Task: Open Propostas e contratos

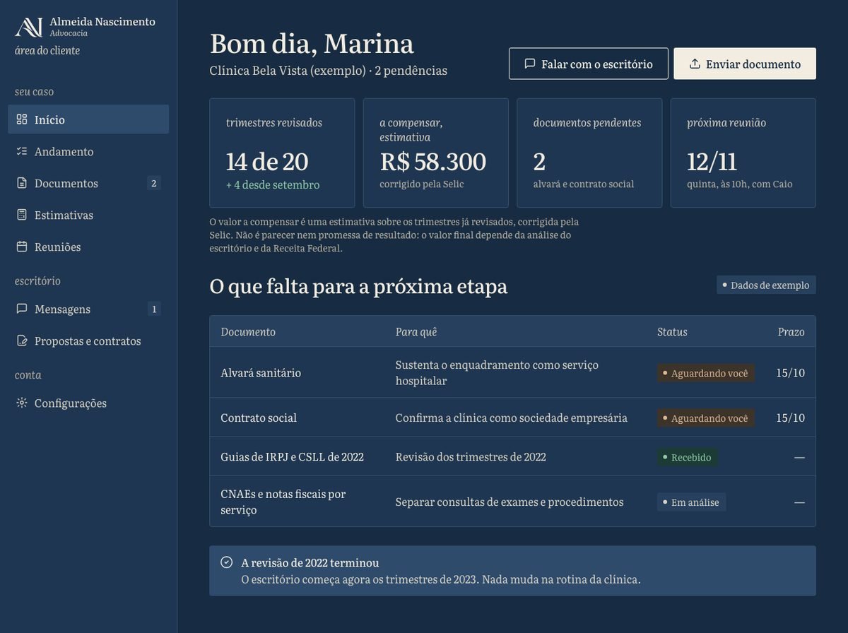Action: coord(88,341)
